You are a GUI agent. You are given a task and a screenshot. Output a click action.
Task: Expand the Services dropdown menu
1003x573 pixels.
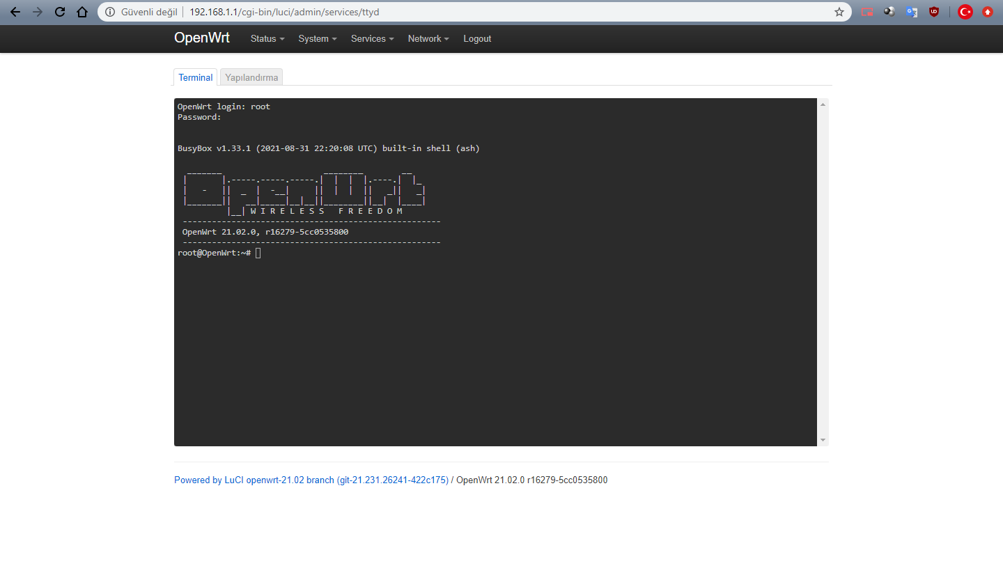(373, 39)
